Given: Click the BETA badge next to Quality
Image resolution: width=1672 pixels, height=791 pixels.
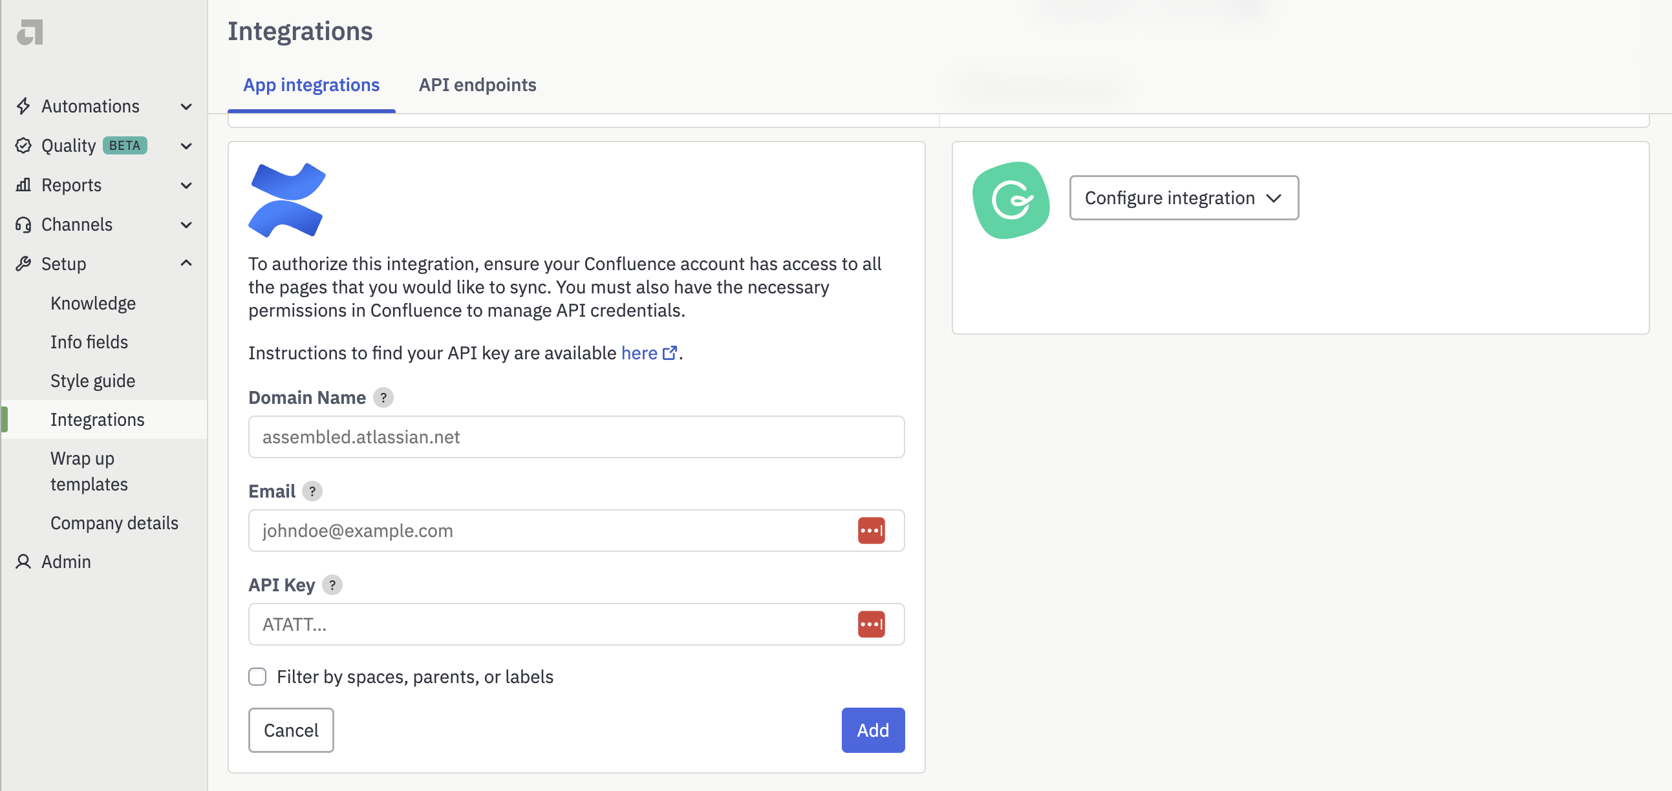Looking at the screenshot, I should pyautogui.click(x=125, y=145).
